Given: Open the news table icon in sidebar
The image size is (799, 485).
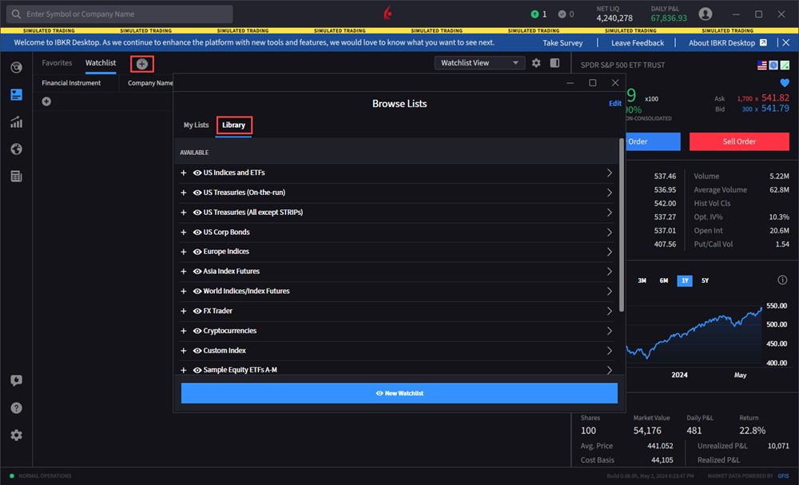Looking at the screenshot, I should click(x=16, y=177).
